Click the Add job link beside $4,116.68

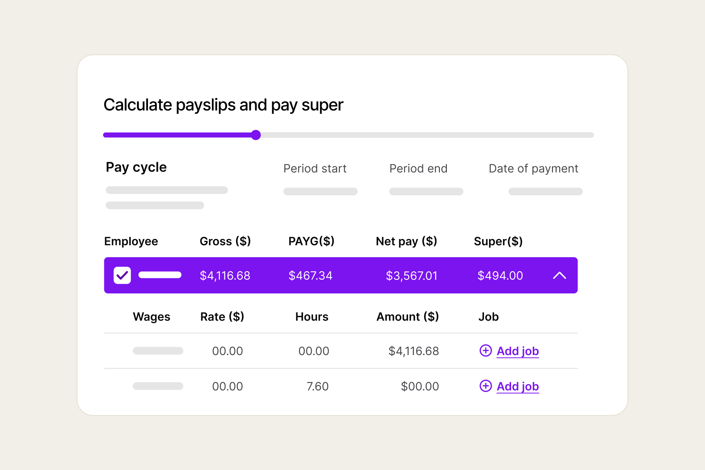point(518,351)
